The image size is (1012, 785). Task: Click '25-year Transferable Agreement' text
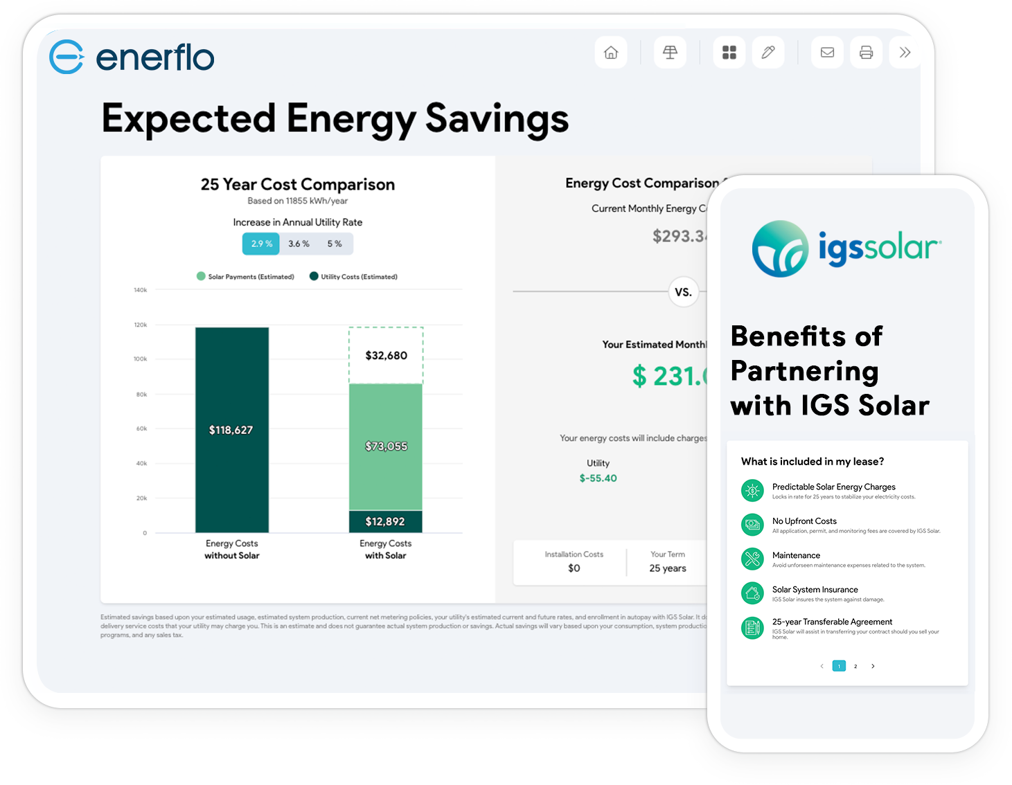pos(832,622)
